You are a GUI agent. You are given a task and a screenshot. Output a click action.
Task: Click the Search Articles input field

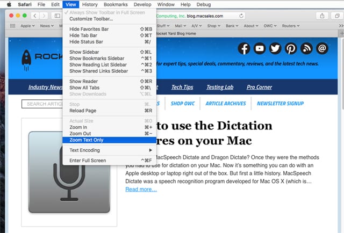click(x=43, y=104)
